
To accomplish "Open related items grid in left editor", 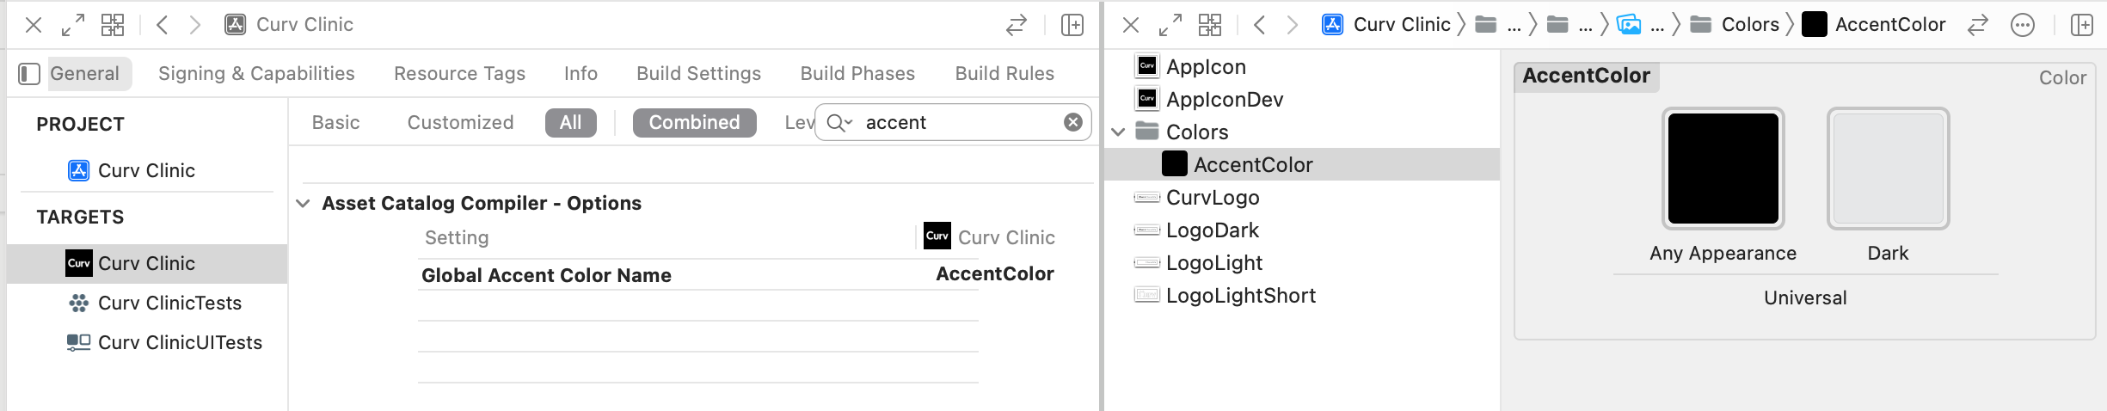I will (x=113, y=25).
